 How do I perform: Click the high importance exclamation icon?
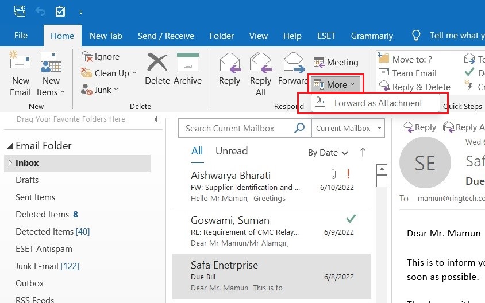tap(348, 174)
